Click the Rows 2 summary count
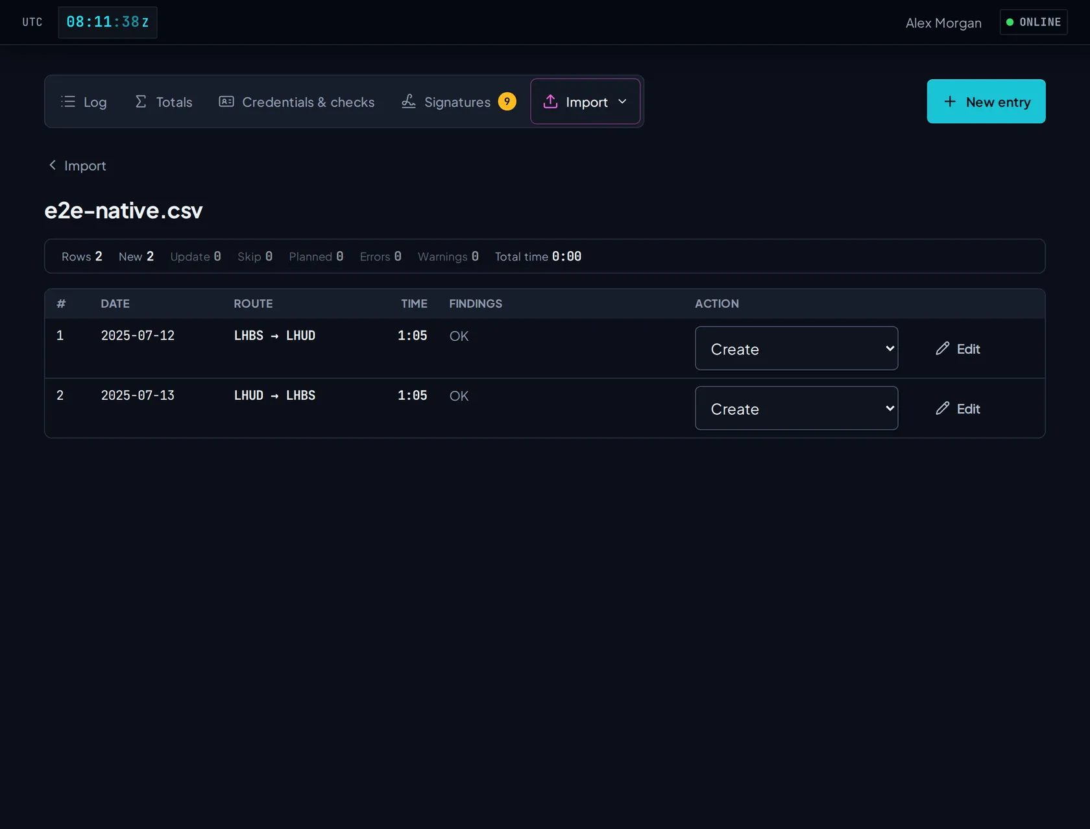The image size is (1090, 829). [x=82, y=256]
